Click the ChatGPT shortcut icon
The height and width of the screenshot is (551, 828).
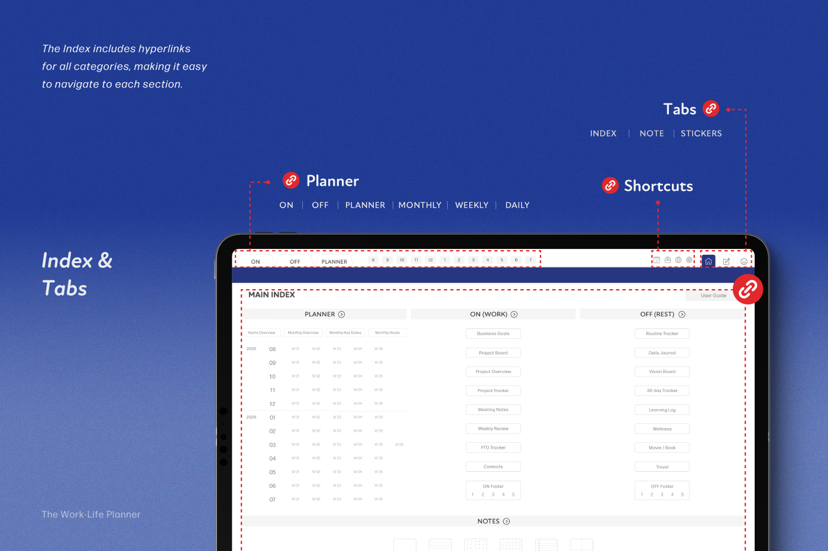click(x=689, y=260)
